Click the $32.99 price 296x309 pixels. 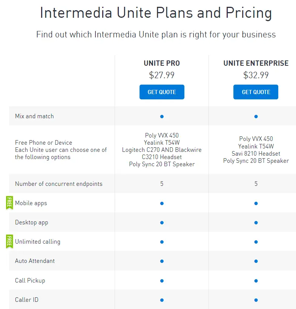tap(256, 75)
